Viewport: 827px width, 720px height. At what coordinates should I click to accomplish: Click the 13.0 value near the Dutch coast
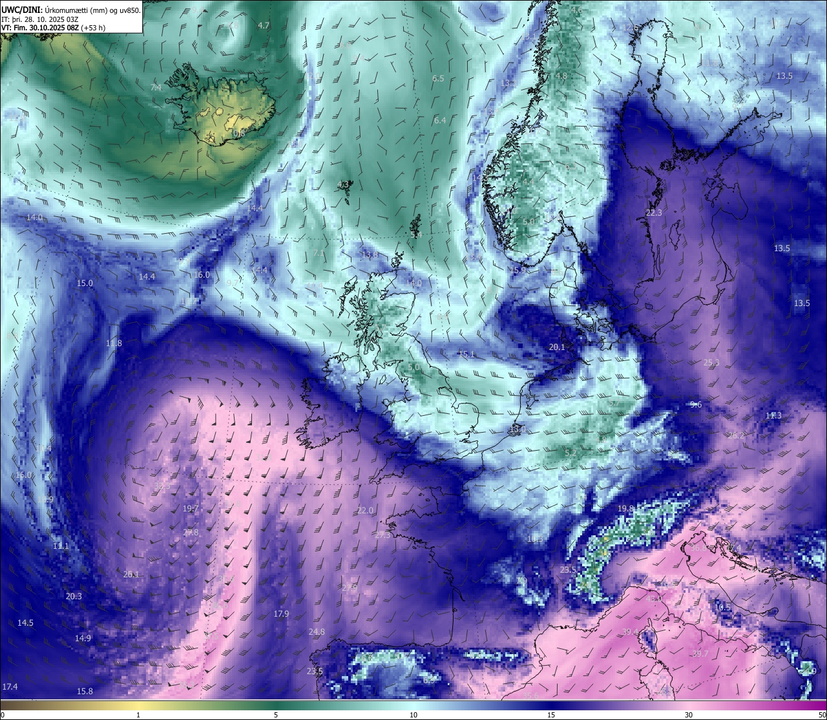click(x=518, y=429)
